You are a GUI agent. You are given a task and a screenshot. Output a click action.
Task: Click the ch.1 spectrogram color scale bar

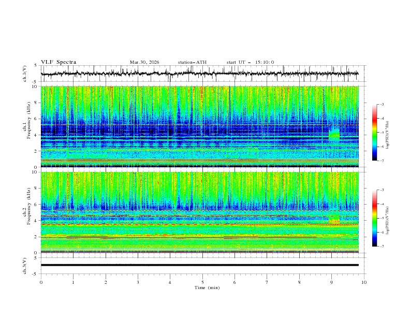[374, 133]
